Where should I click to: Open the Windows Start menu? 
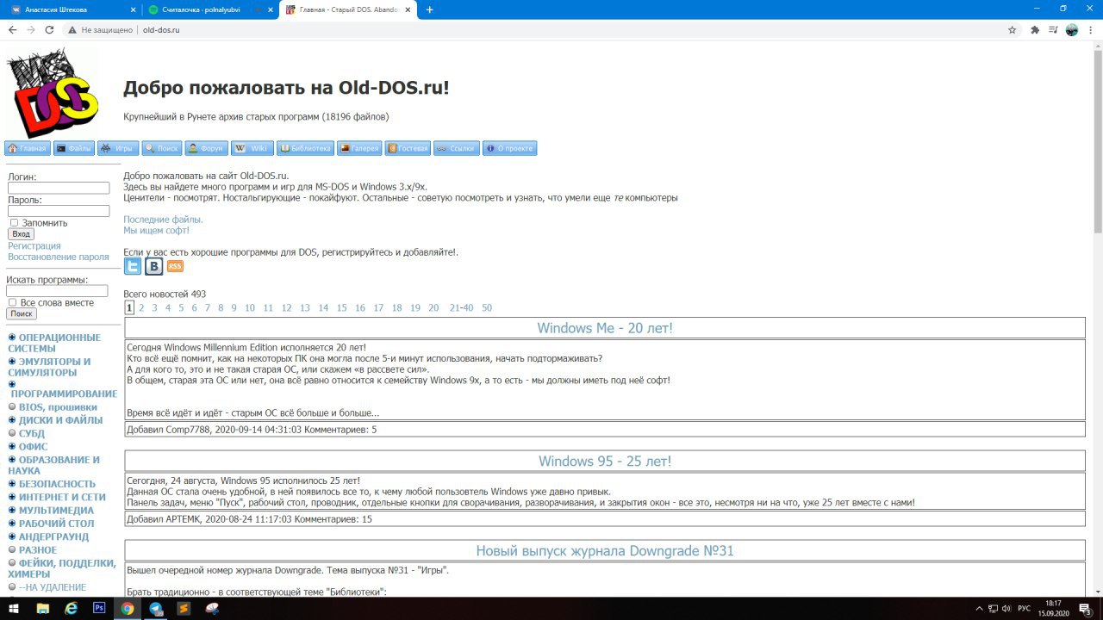(14, 608)
